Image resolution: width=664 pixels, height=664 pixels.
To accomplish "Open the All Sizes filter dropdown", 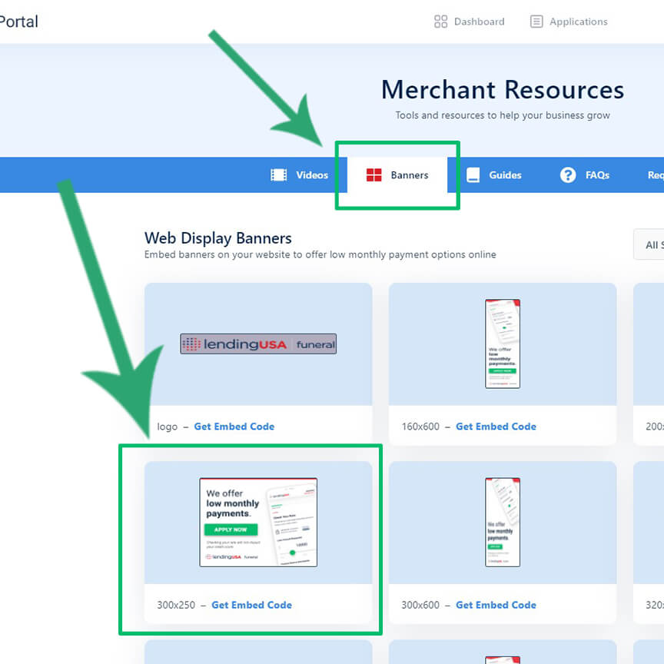I will pyautogui.click(x=652, y=244).
